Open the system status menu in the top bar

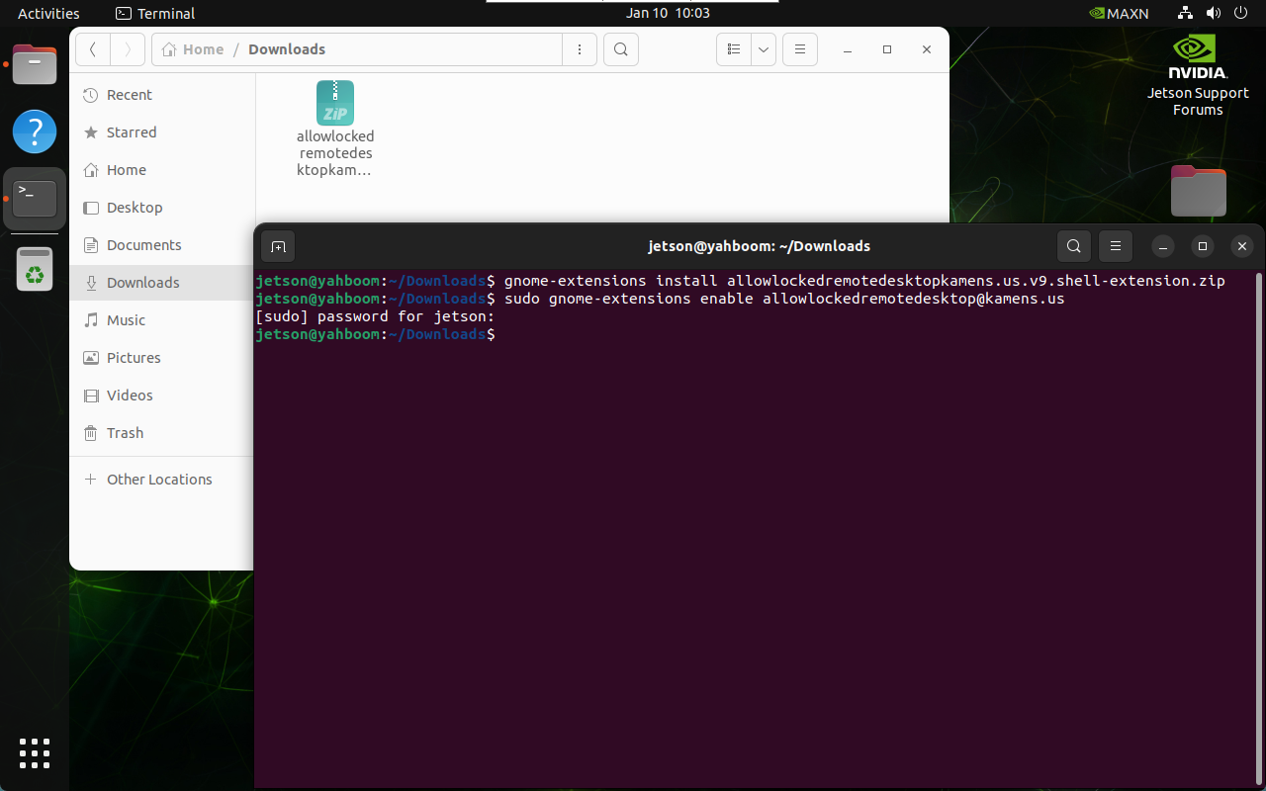click(x=1212, y=13)
